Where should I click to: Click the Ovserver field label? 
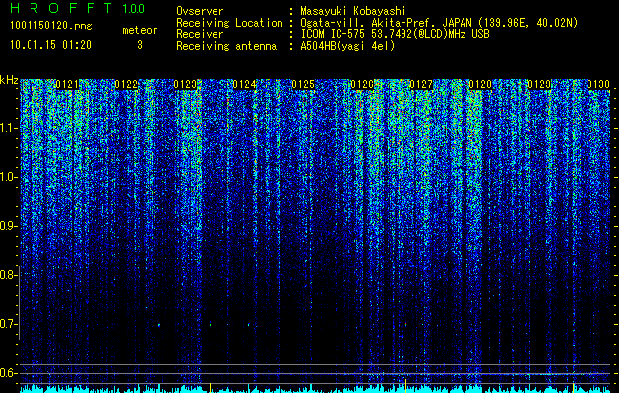point(200,11)
